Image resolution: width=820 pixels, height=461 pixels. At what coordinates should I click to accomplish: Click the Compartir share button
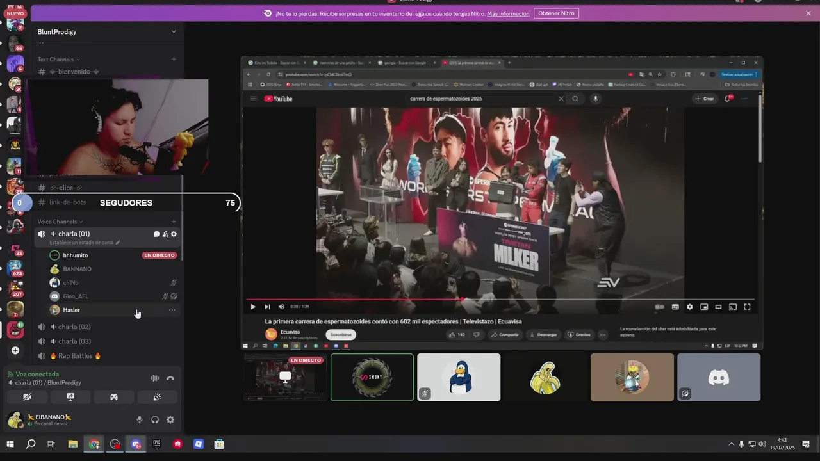pos(505,334)
